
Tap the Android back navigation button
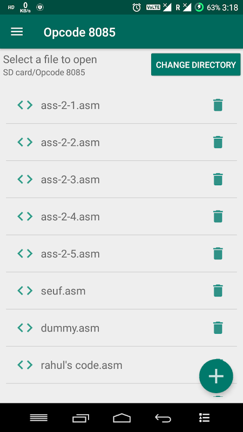pos(163,418)
